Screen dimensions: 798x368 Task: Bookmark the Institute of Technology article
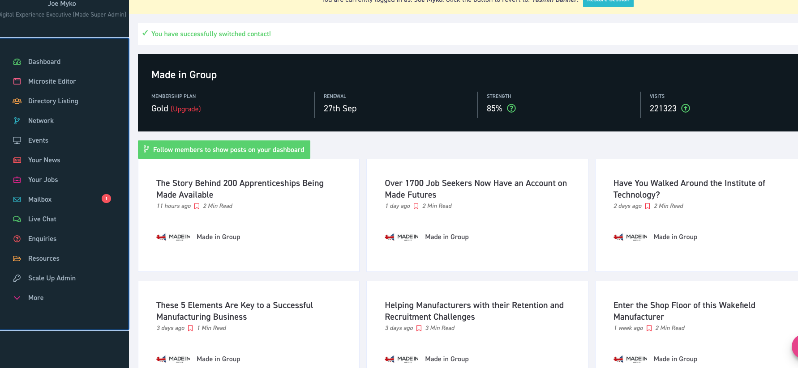(648, 206)
